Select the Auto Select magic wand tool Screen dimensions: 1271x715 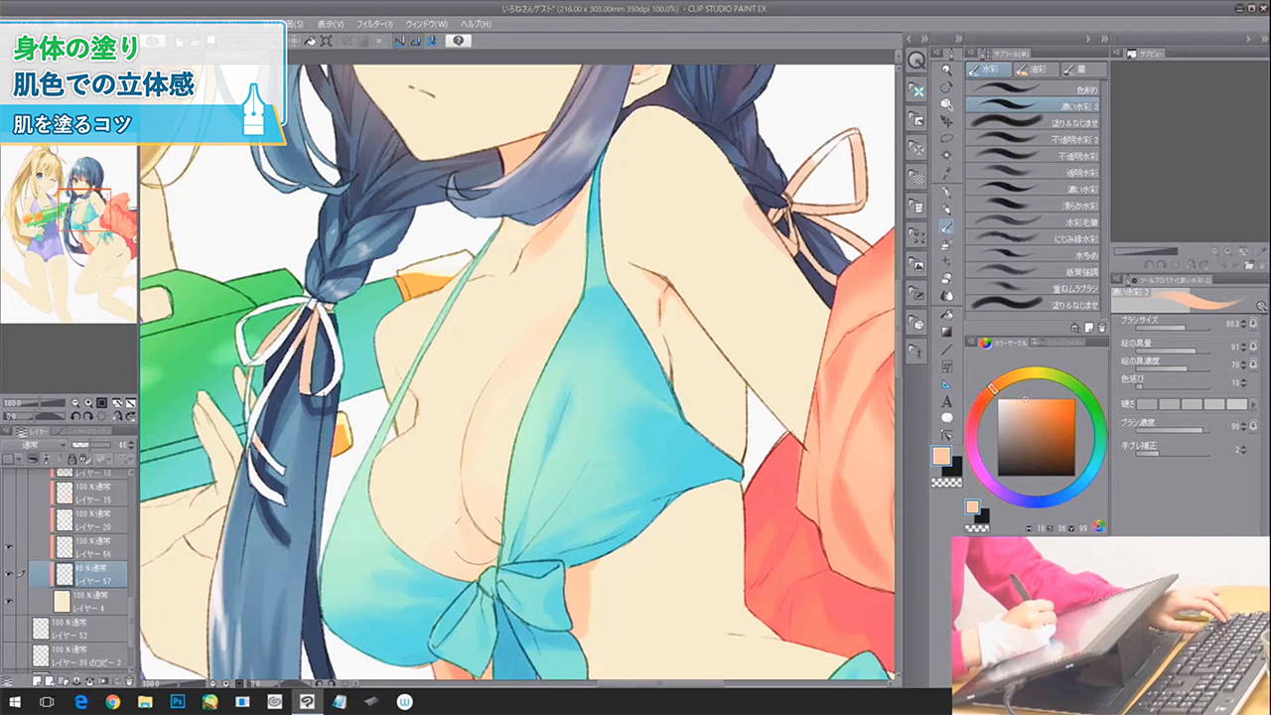[x=946, y=156]
